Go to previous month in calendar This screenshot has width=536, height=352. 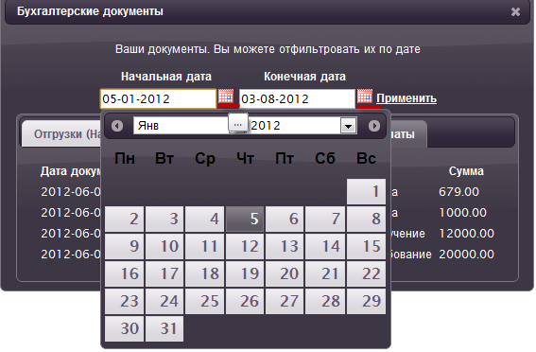pyautogui.click(x=117, y=126)
